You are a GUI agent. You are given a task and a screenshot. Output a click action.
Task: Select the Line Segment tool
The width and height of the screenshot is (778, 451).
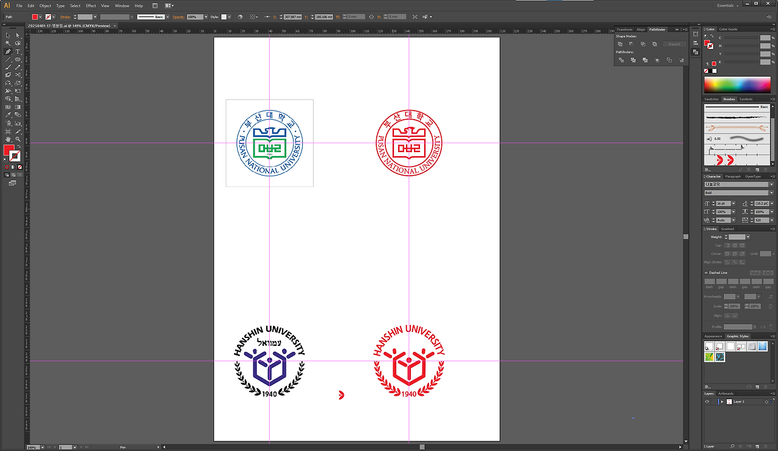(8, 60)
